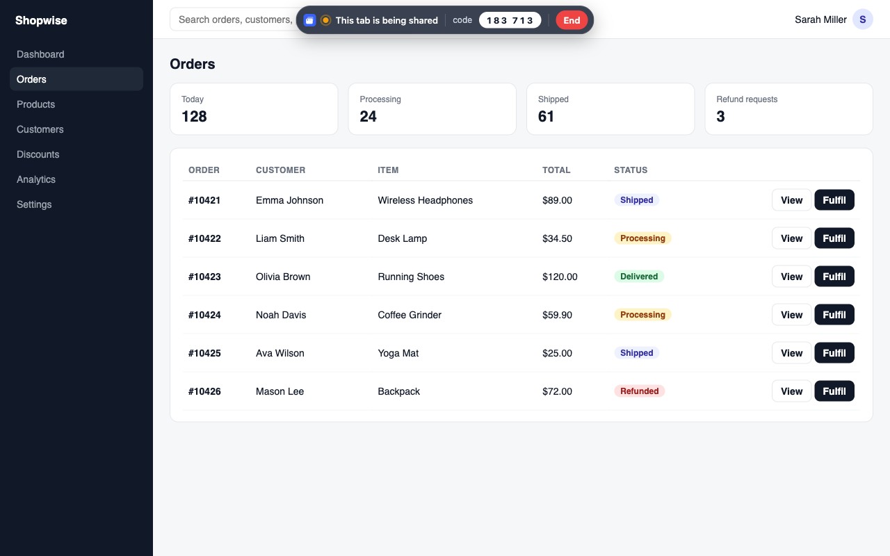This screenshot has height=556, width=890.
Task: Click the Shopwise logo text
Action: coord(41,20)
